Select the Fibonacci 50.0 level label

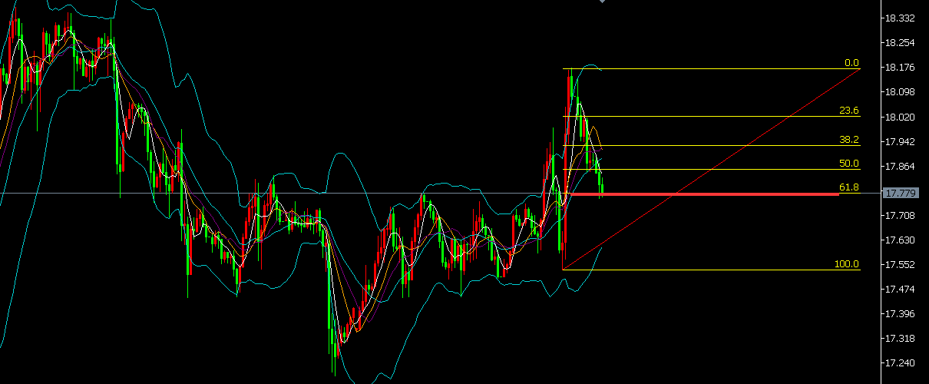pos(849,164)
